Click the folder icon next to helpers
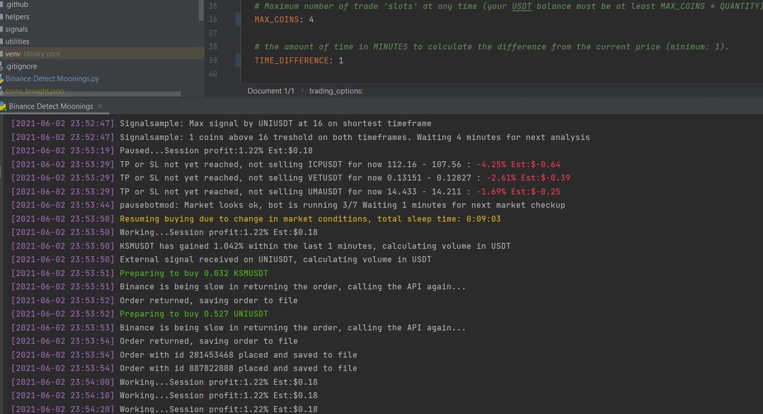 pyautogui.click(x=2, y=16)
